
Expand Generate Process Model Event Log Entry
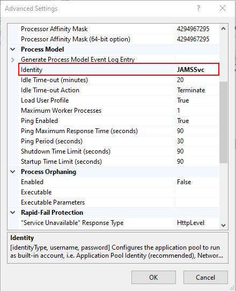pyautogui.click(x=13, y=60)
